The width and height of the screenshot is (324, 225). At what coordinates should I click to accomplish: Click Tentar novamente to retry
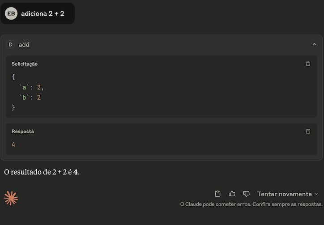[284, 194]
